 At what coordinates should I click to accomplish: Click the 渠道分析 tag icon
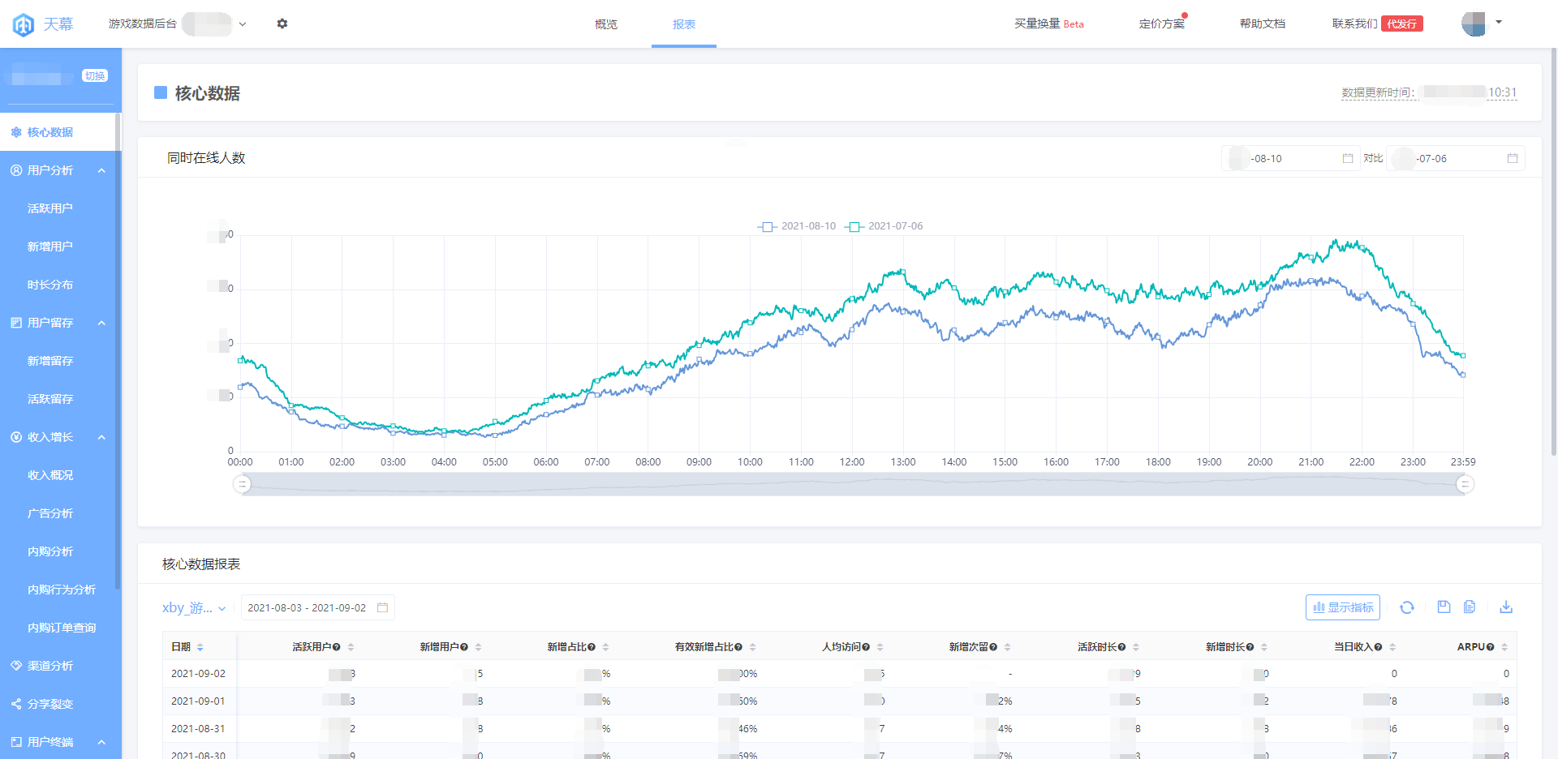[16, 666]
